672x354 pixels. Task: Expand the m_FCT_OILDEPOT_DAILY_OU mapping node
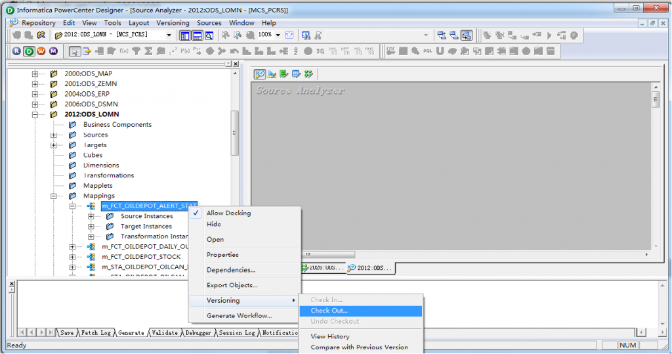coord(72,247)
